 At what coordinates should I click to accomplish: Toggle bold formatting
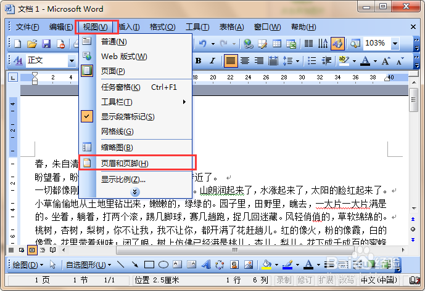(198, 61)
